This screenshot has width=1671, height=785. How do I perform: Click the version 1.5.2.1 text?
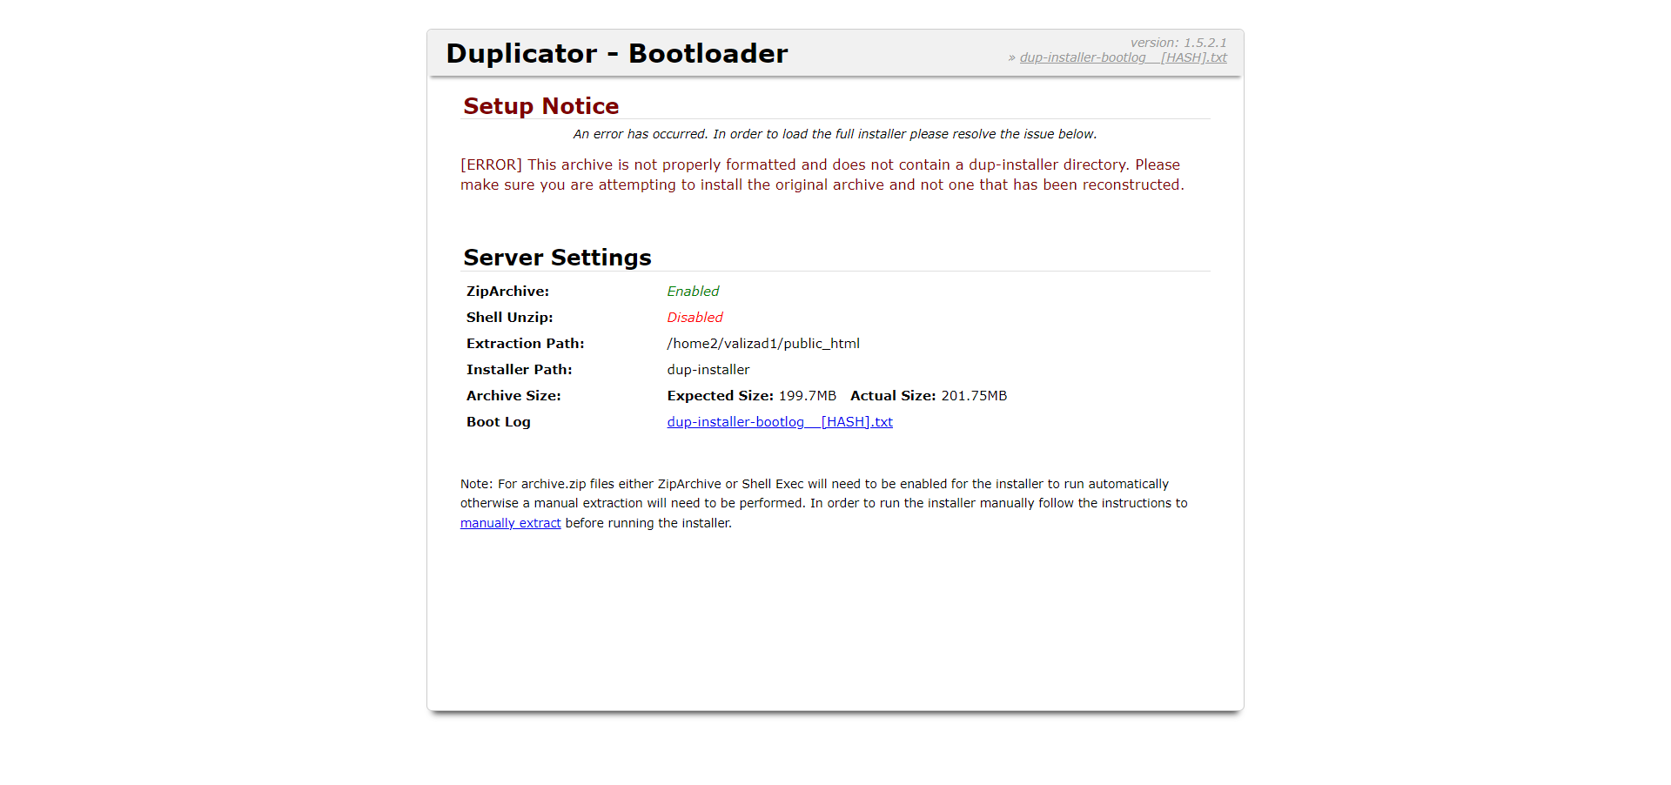[x=1178, y=43]
